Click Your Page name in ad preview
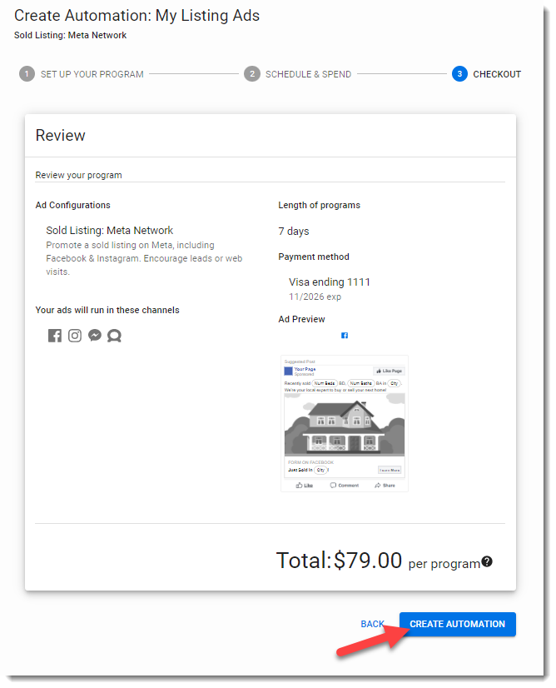The width and height of the screenshot is (556, 688). click(x=305, y=368)
